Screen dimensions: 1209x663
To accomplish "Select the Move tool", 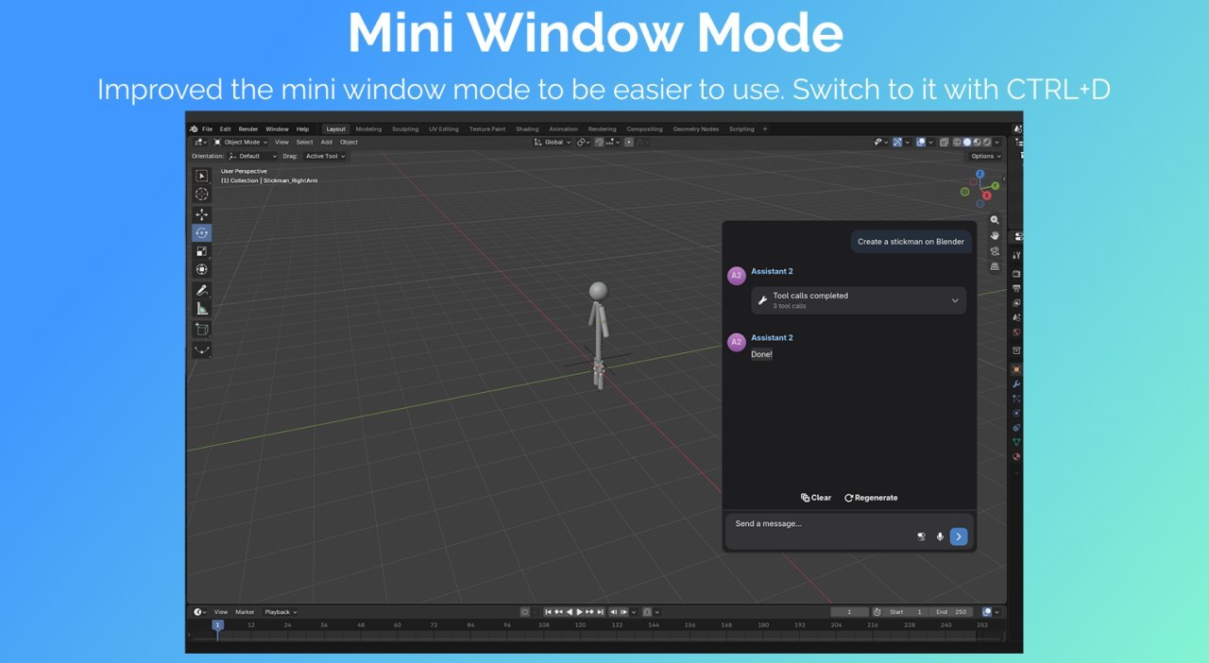I will click(201, 214).
